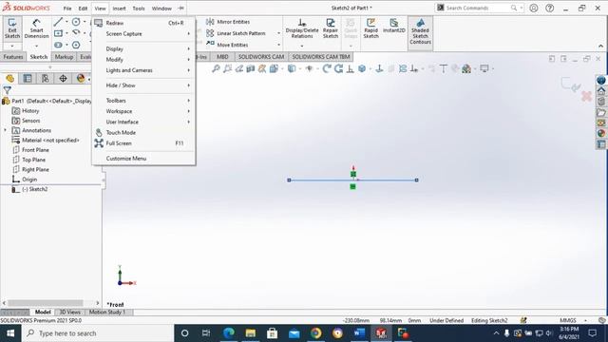Image resolution: width=608 pixels, height=342 pixels.
Task: Click Rotate view back icon
Action: point(327,69)
